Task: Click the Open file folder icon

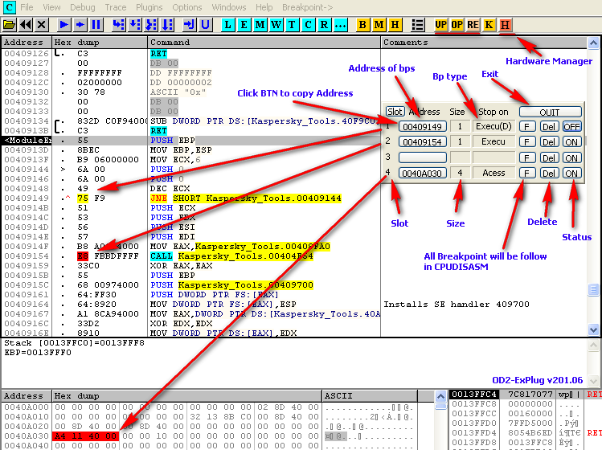Action: (9, 25)
